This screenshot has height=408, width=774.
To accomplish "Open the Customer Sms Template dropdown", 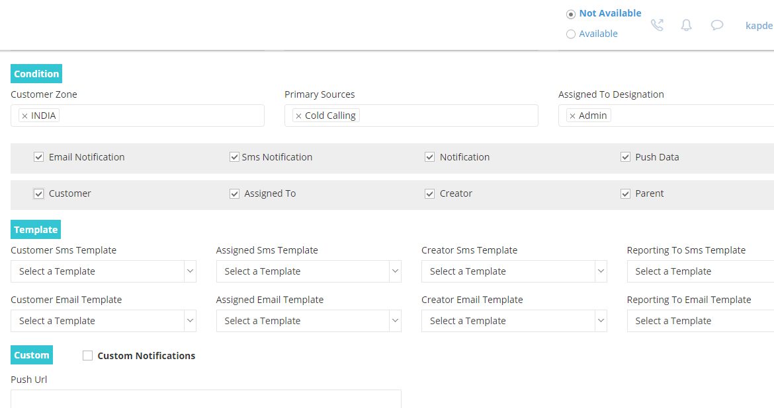I will [103, 271].
